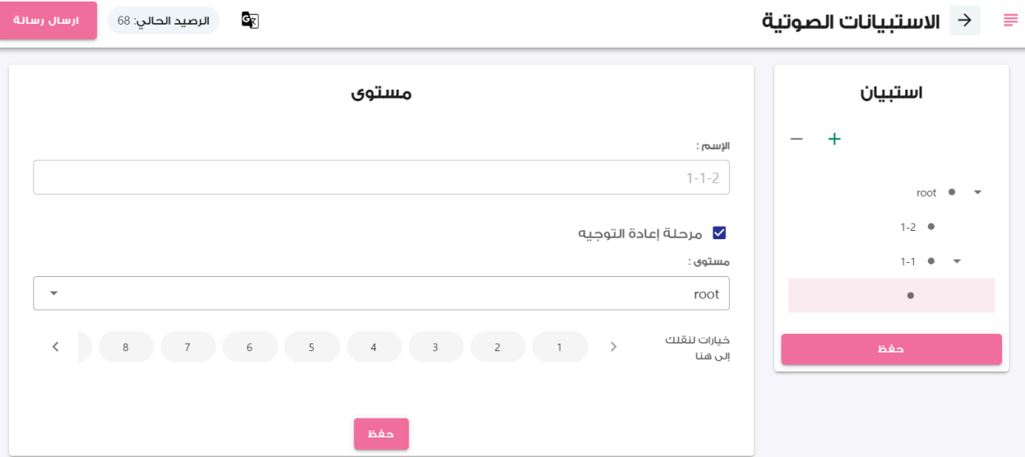The height and width of the screenshot is (457, 1025).
Task: Select the root tree item
Action: (x=926, y=192)
